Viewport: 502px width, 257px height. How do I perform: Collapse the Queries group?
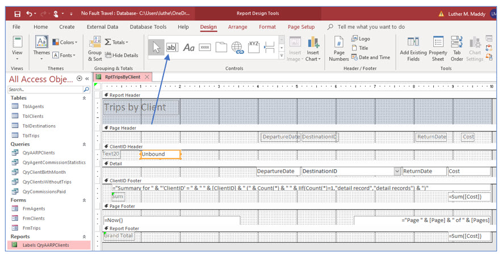tap(85, 144)
